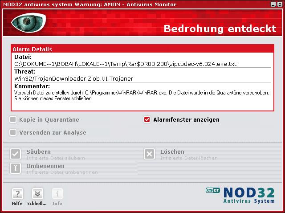Click the greyed Info icon
Viewport: 285px width, 213px height.
pyautogui.click(x=57, y=193)
